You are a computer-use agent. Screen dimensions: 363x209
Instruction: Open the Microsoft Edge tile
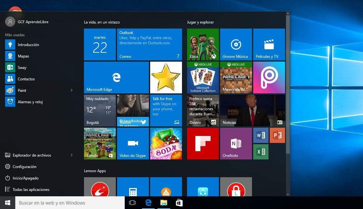116,78
